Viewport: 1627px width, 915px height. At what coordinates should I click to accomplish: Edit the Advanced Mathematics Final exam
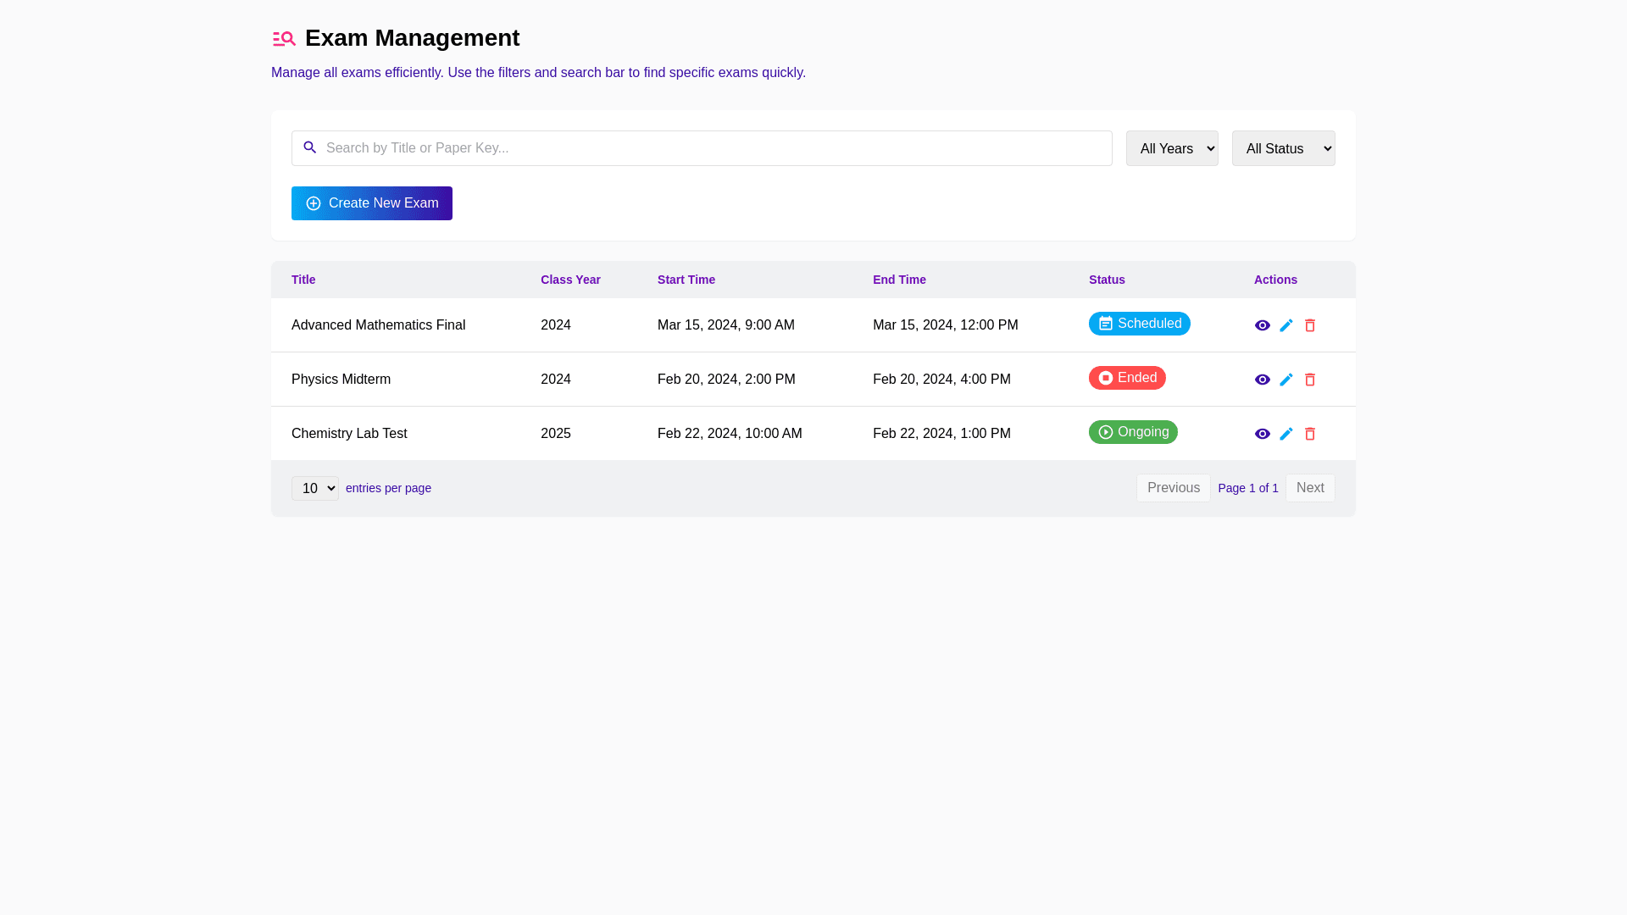(1285, 325)
